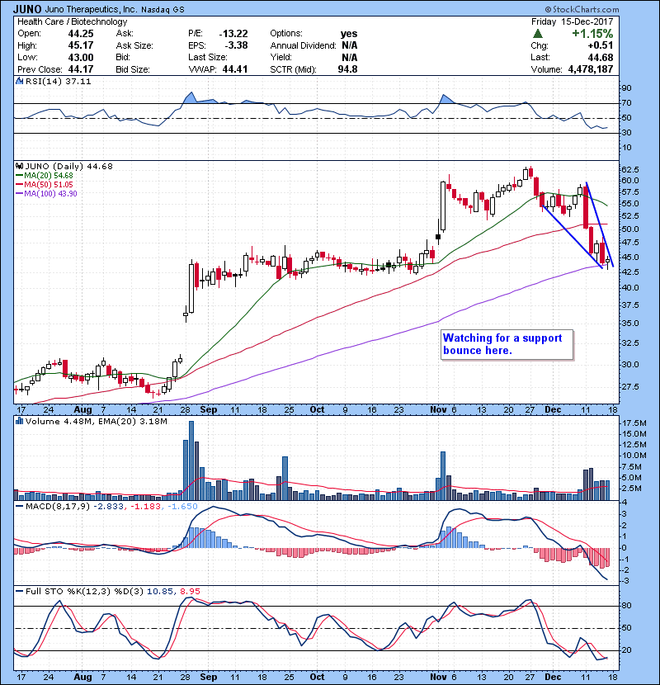Click the green +1.15% percent change
The image size is (660, 685).
(592, 34)
